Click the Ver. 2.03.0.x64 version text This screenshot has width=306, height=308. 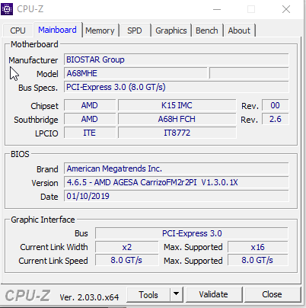(x=89, y=297)
